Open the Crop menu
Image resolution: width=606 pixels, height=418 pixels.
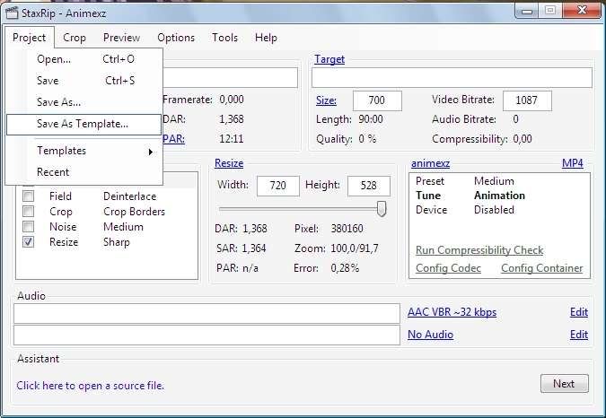(75, 38)
